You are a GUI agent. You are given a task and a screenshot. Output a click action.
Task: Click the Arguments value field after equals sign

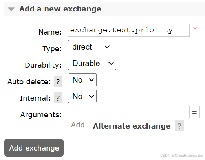202,112
